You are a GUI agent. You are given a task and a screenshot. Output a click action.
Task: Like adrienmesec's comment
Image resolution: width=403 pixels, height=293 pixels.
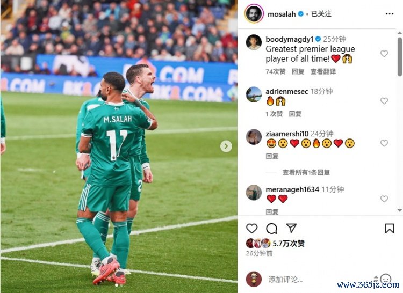[x=384, y=101]
